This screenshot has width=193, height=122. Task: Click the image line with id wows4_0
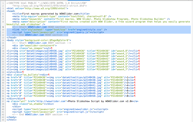(x=73, y=51)
